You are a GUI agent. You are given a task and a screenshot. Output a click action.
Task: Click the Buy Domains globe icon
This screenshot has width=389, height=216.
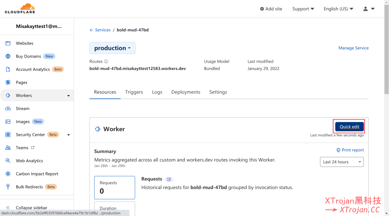(8, 56)
